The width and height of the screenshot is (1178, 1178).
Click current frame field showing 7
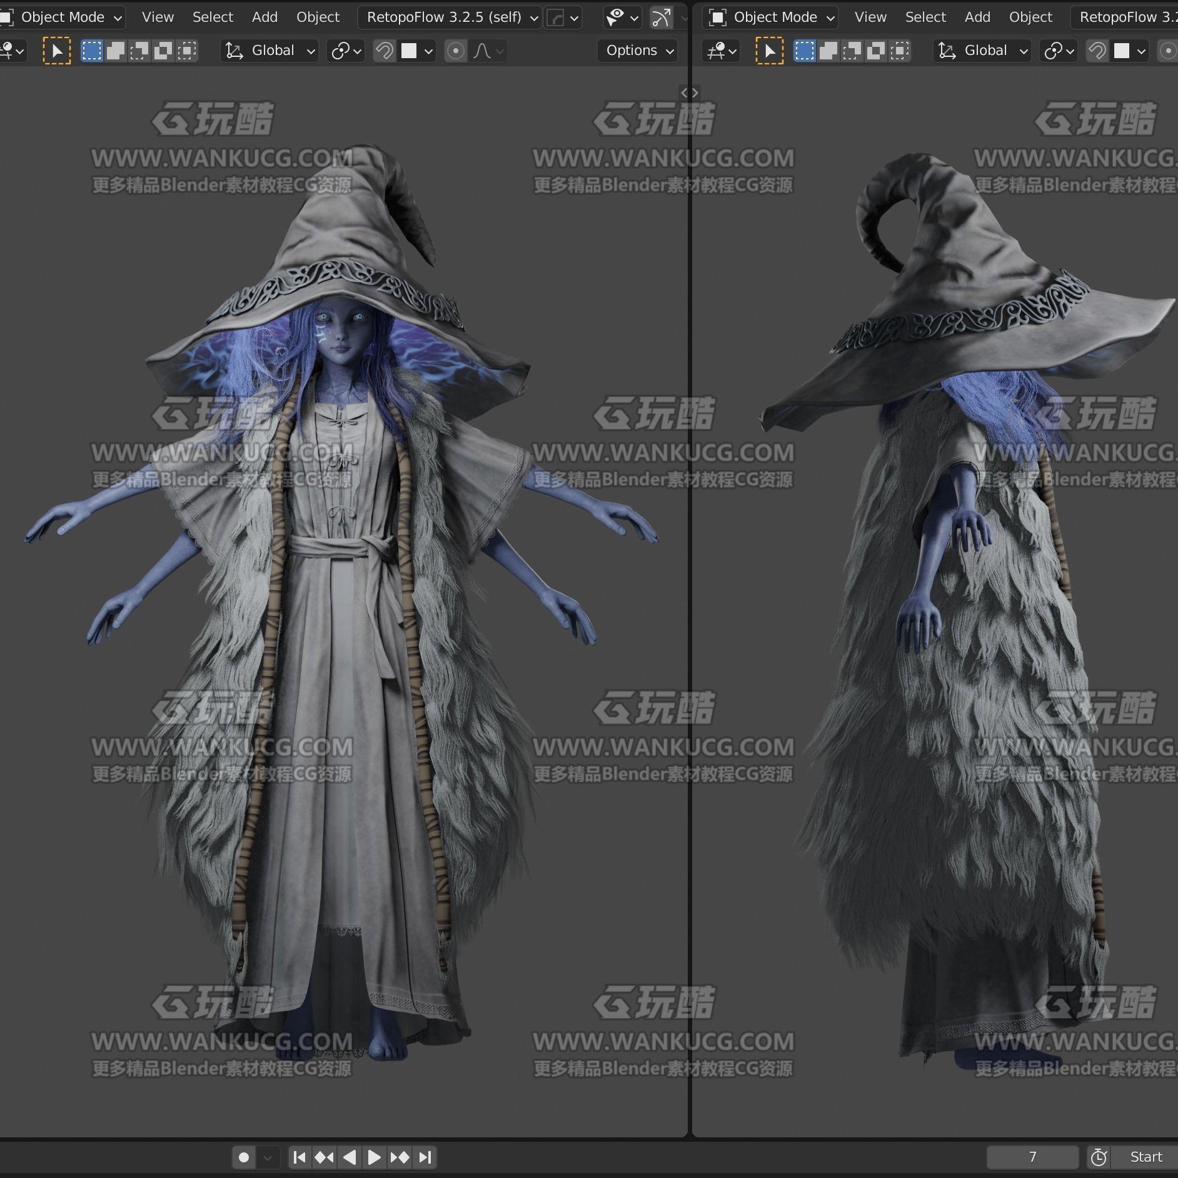[x=1032, y=1157]
